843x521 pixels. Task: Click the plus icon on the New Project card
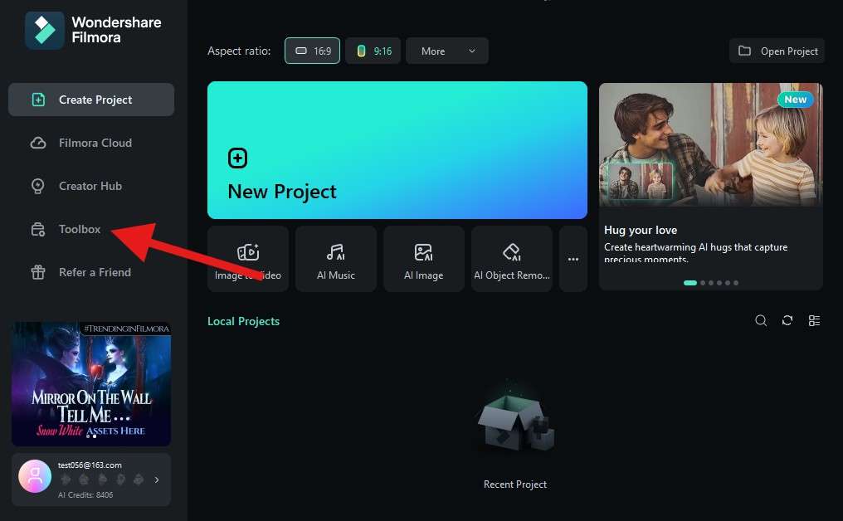point(237,158)
